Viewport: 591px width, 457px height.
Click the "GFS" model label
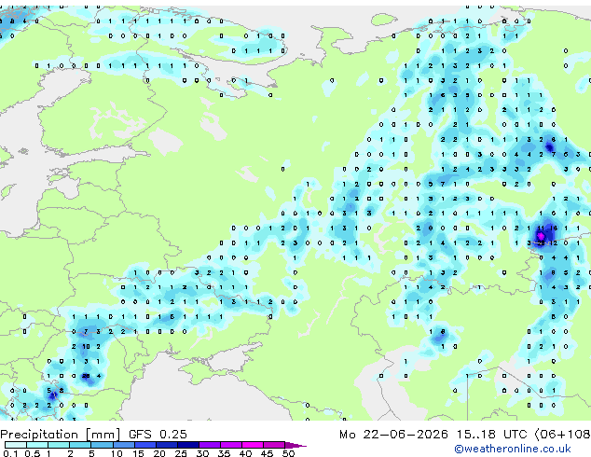click(x=140, y=435)
